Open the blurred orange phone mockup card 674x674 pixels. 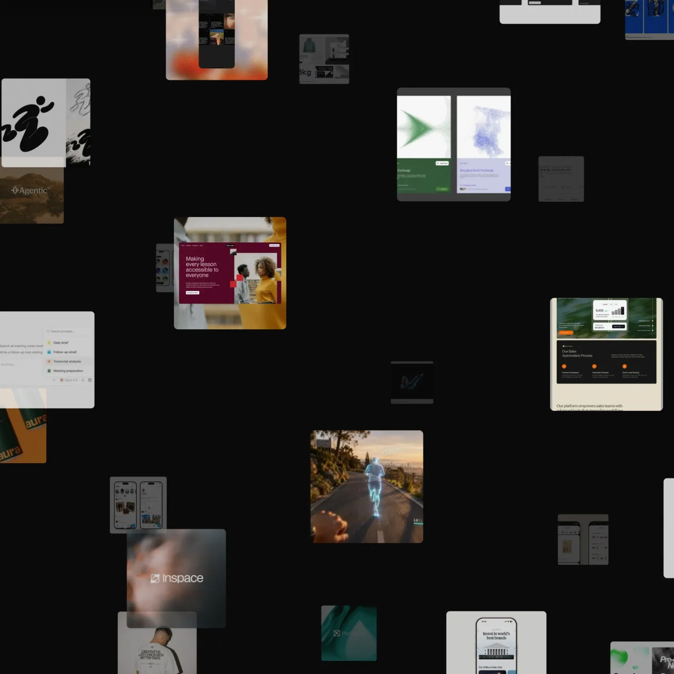(216, 40)
